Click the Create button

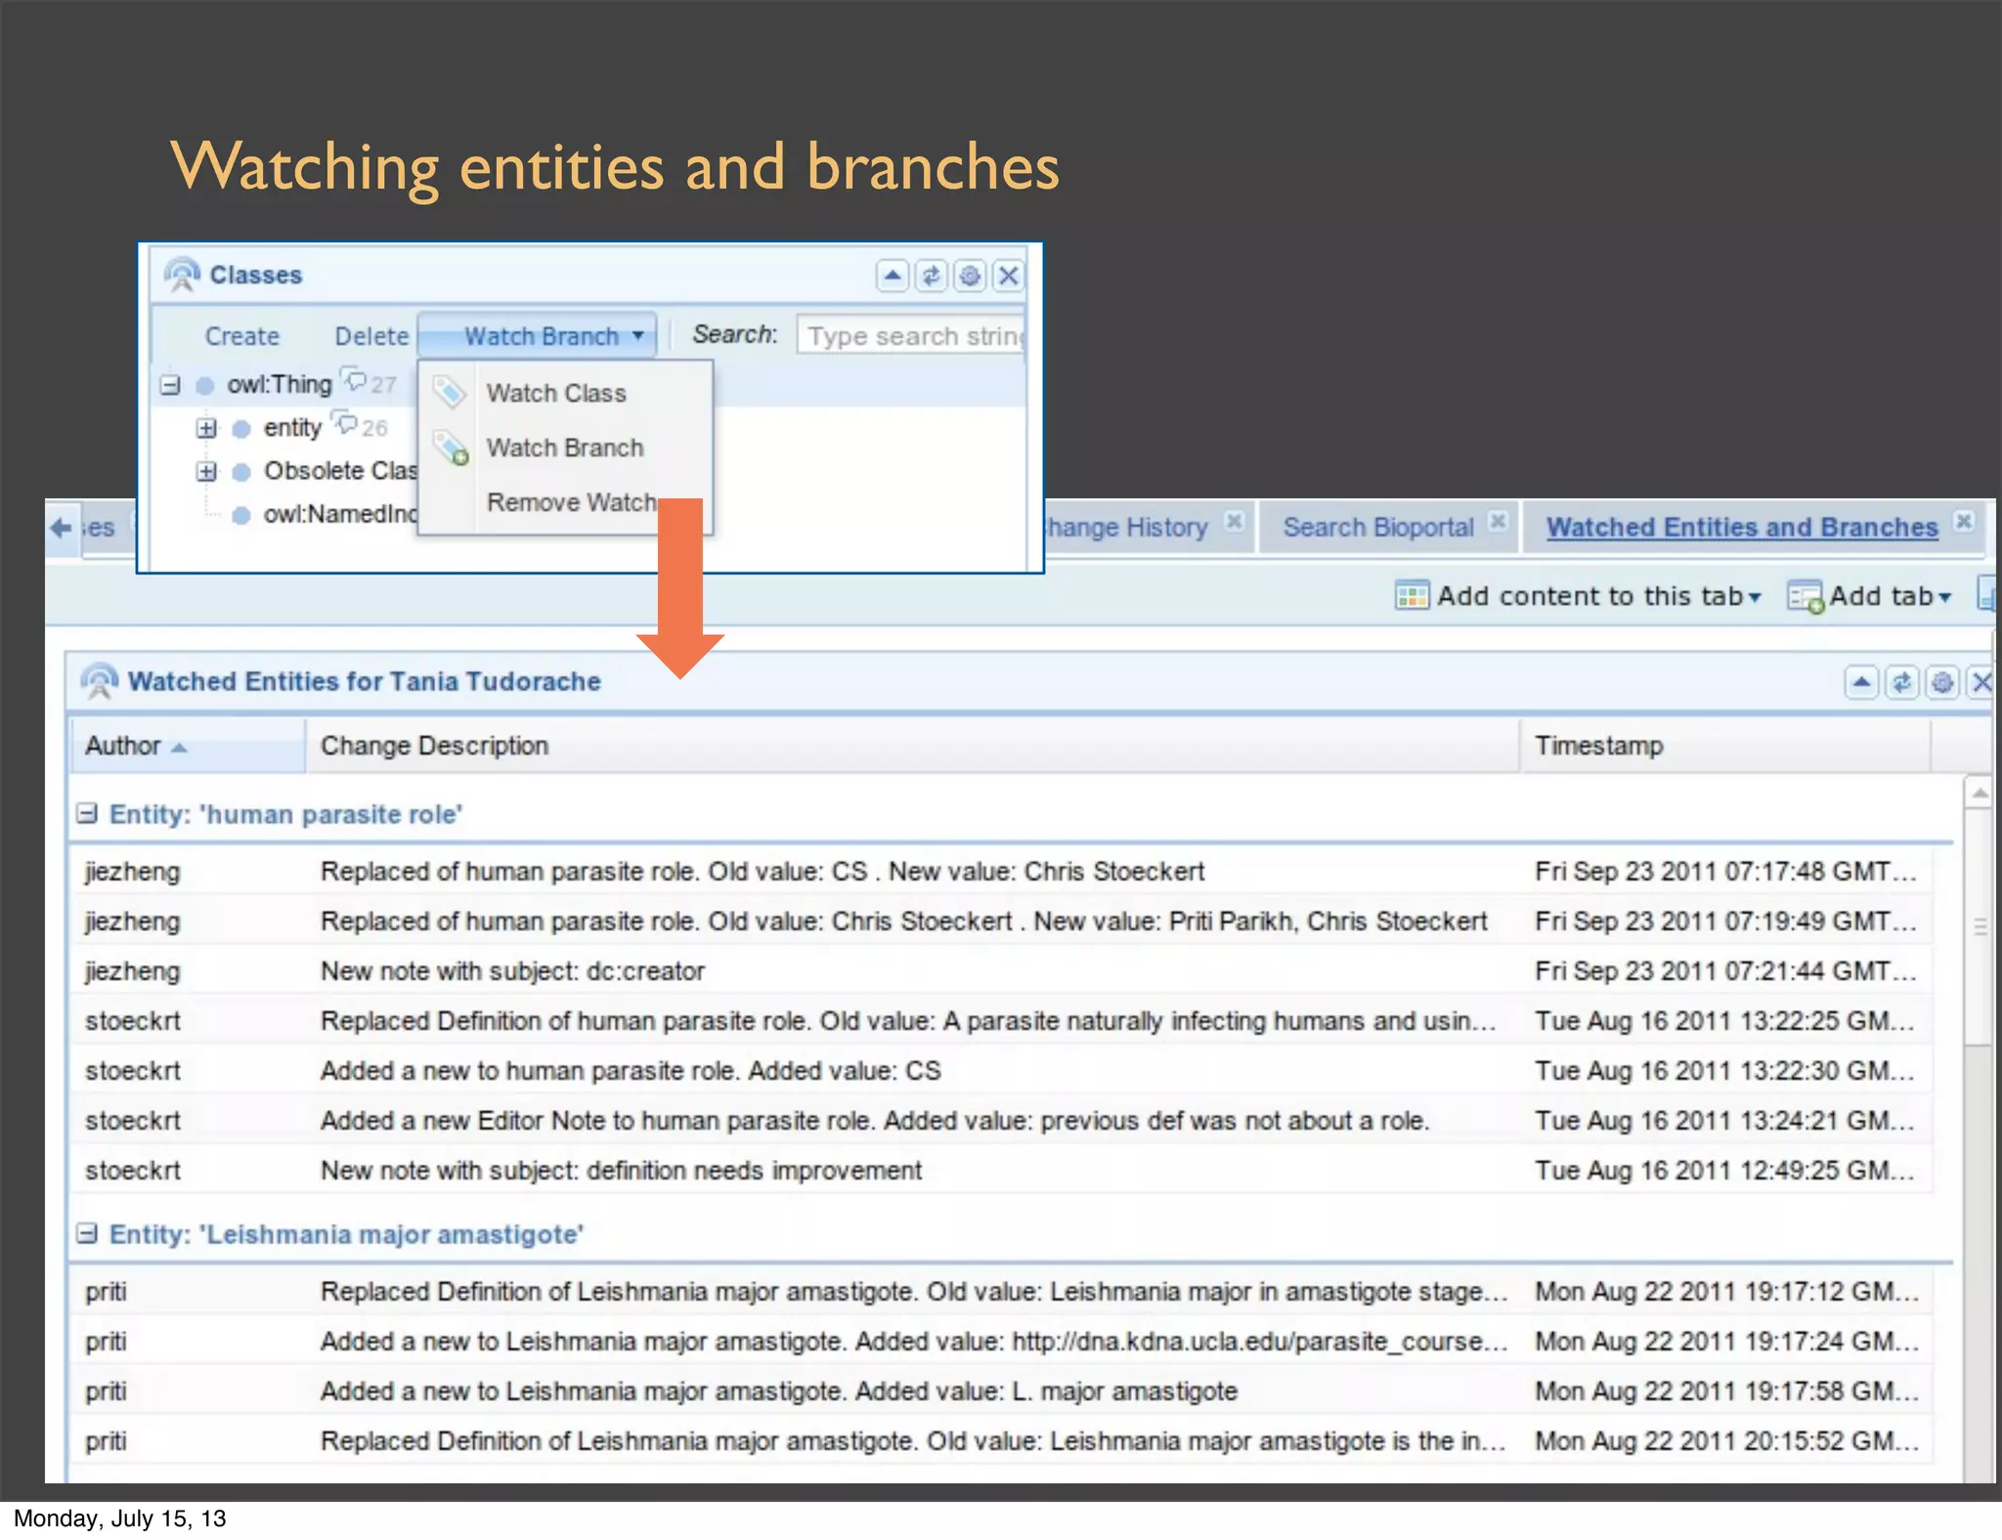(x=241, y=336)
